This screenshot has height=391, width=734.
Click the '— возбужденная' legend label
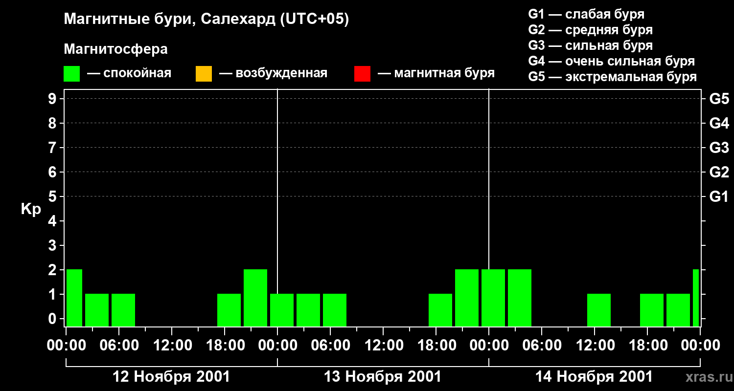tap(273, 73)
